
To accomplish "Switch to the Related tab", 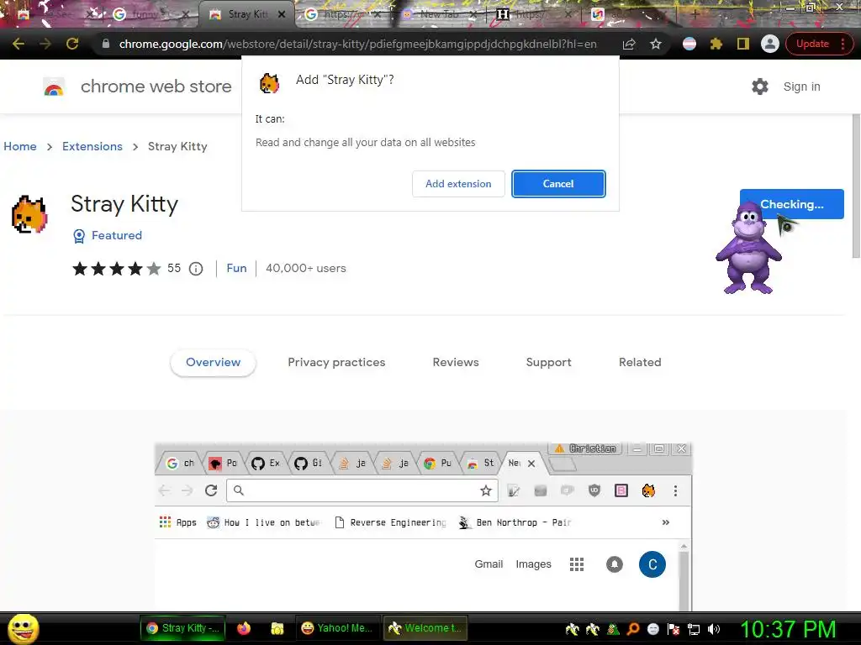I will point(640,362).
